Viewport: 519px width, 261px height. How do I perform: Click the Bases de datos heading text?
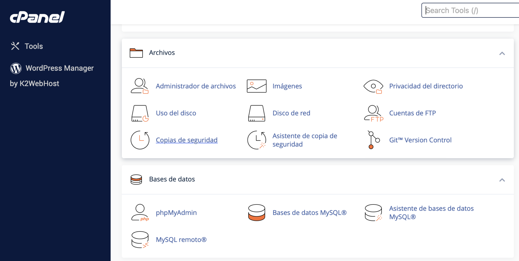point(172,179)
